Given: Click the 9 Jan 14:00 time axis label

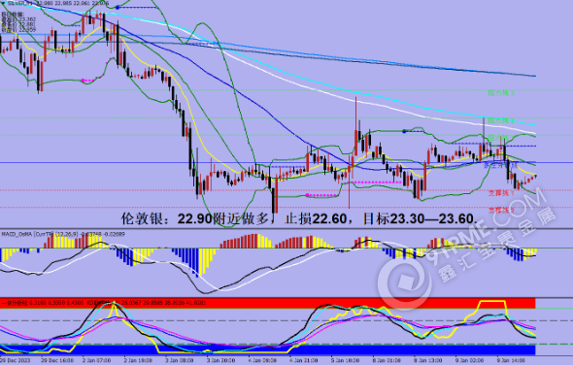Looking at the screenshot, I should click(511, 360).
